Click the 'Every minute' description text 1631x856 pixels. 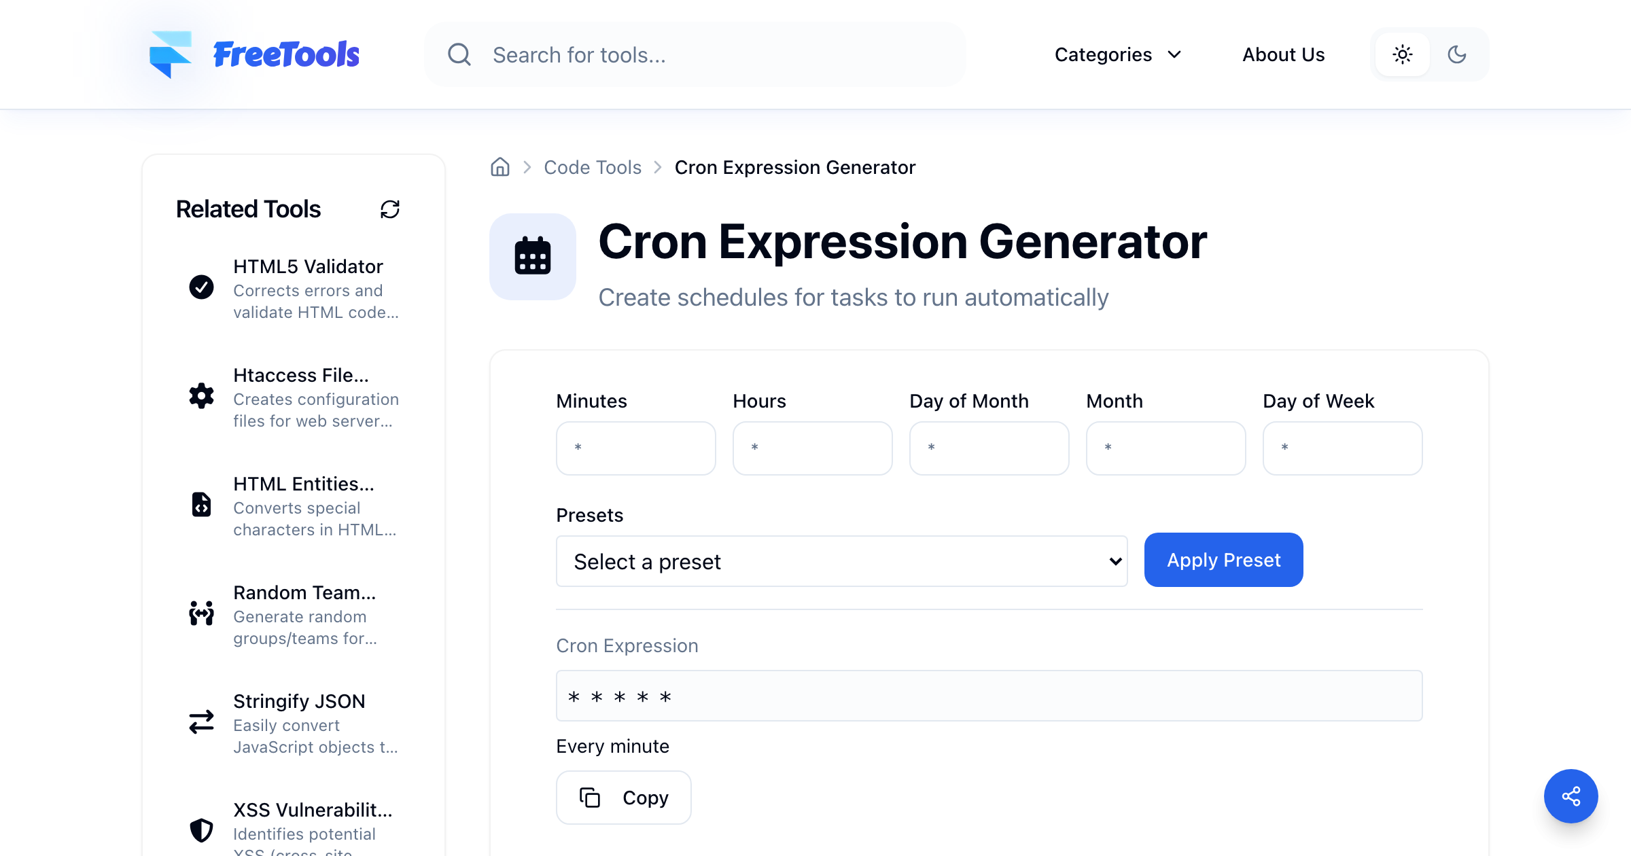(x=613, y=746)
